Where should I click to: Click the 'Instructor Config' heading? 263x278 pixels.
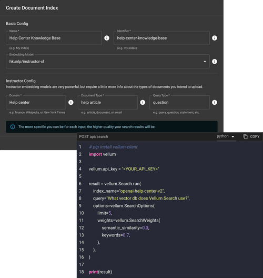tap(21, 81)
